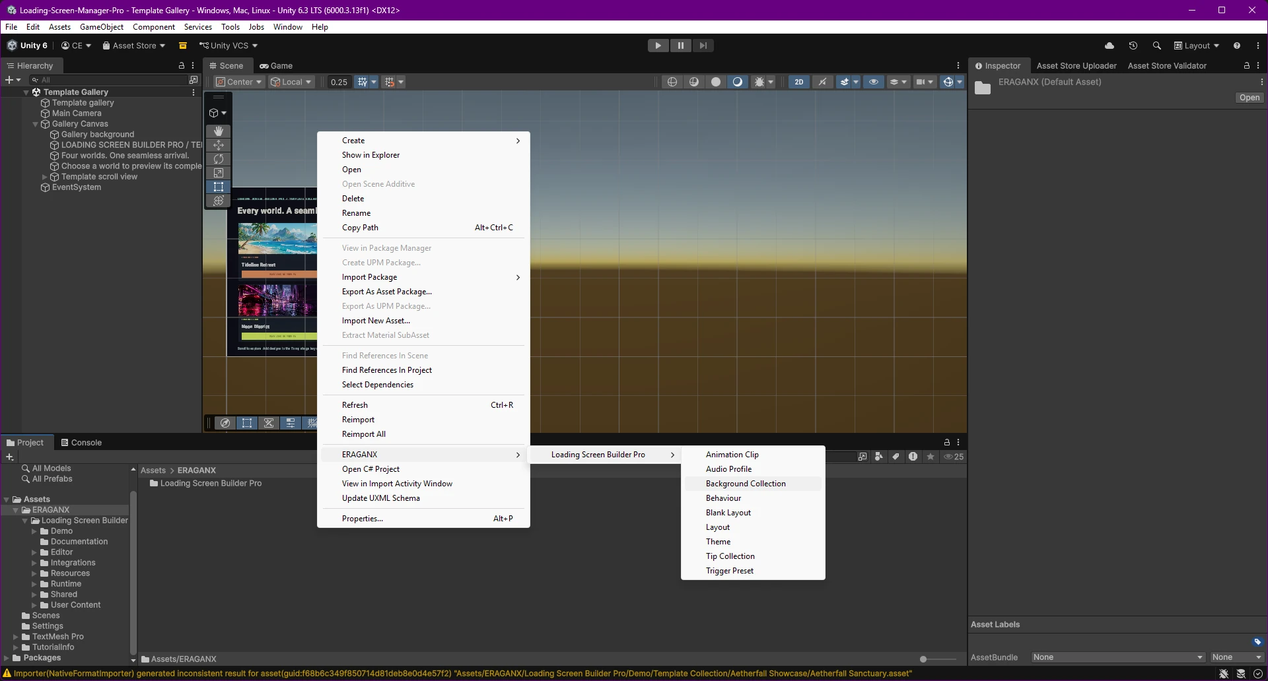1268x681 pixels.
Task: Click the Hierarchy search field
Action: (x=109, y=80)
